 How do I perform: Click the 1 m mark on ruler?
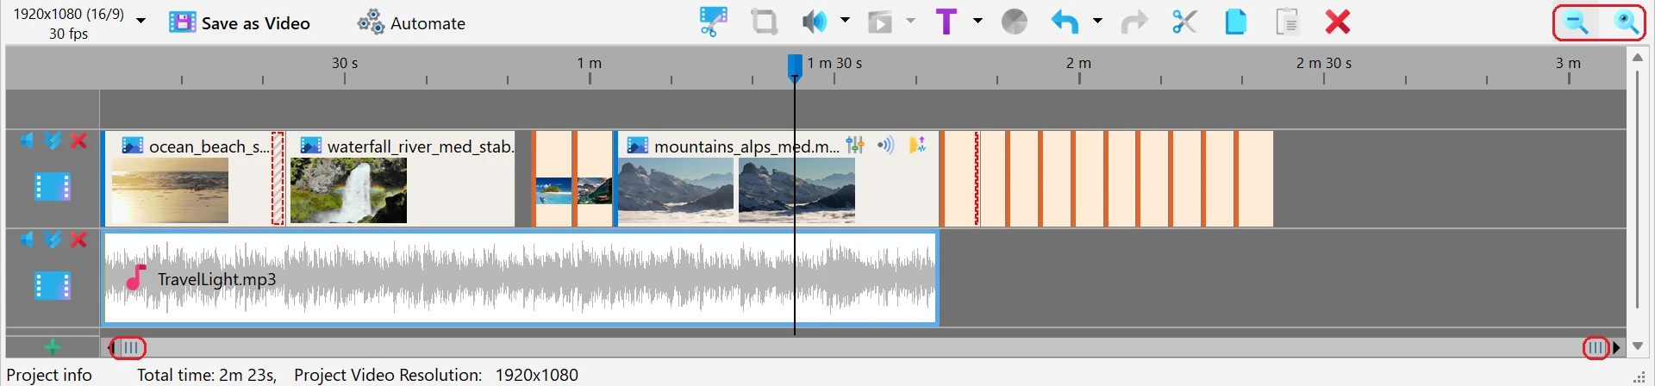coord(590,64)
